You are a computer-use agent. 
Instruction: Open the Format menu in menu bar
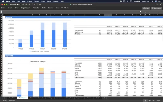point(36,1)
